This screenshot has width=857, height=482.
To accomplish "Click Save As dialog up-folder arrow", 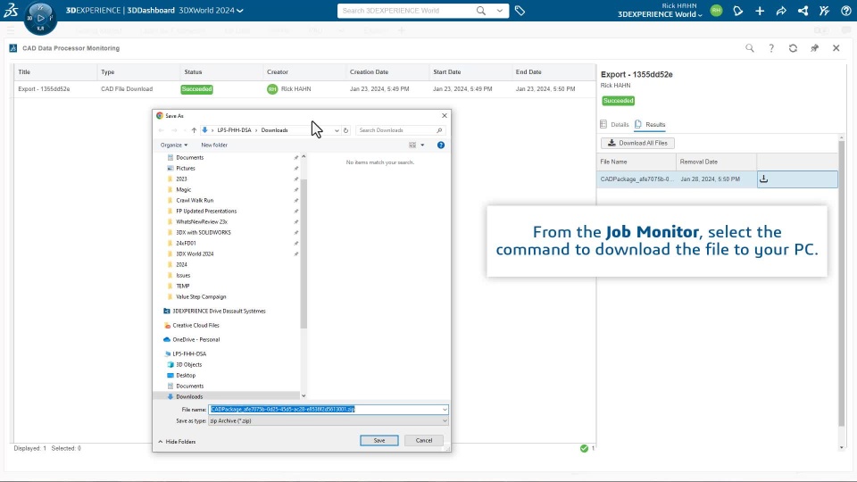I will [x=194, y=130].
